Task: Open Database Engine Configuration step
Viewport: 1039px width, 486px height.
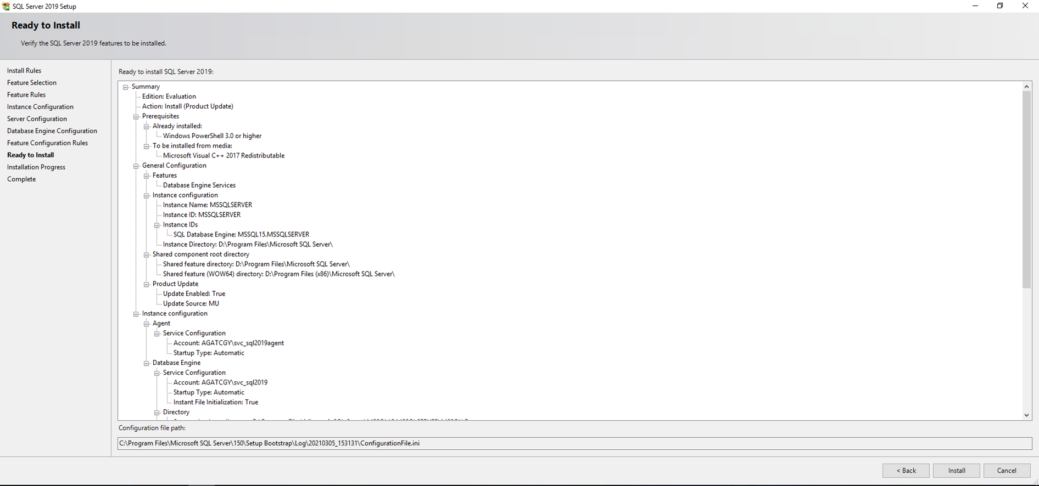Action: coord(52,131)
